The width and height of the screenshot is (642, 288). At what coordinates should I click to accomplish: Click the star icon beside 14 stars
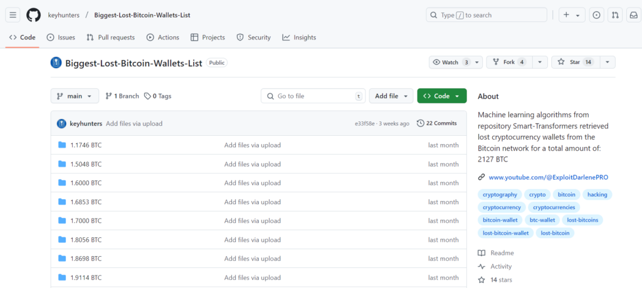click(481, 280)
